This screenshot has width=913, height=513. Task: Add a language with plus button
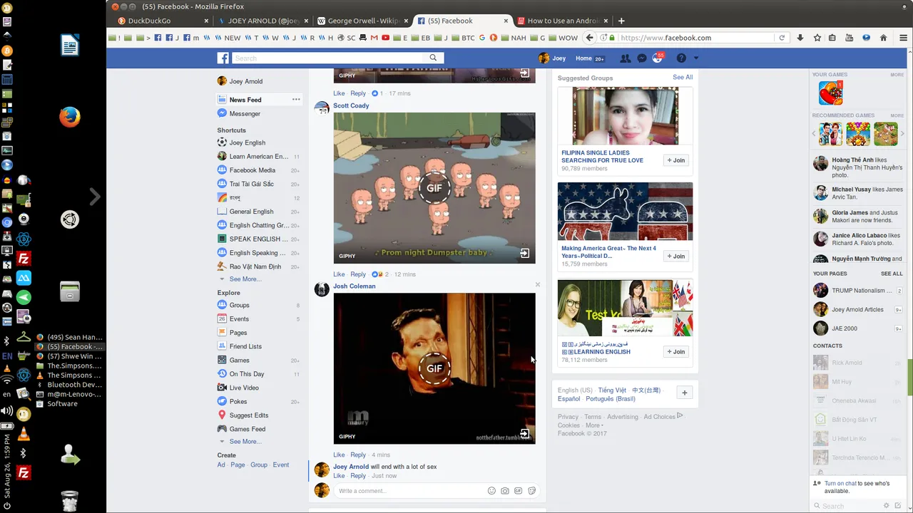pyautogui.click(x=685, y=393)
